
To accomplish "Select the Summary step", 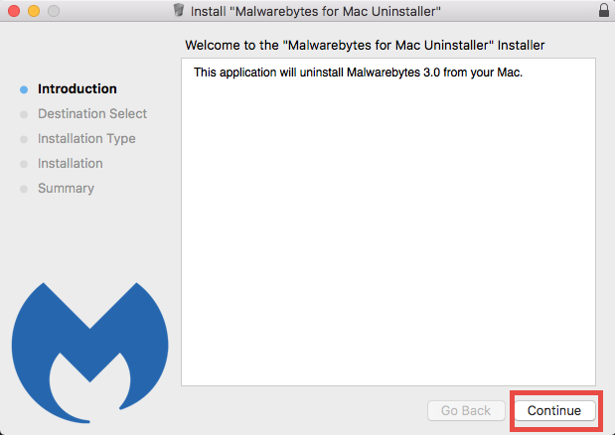I will 66,189.
